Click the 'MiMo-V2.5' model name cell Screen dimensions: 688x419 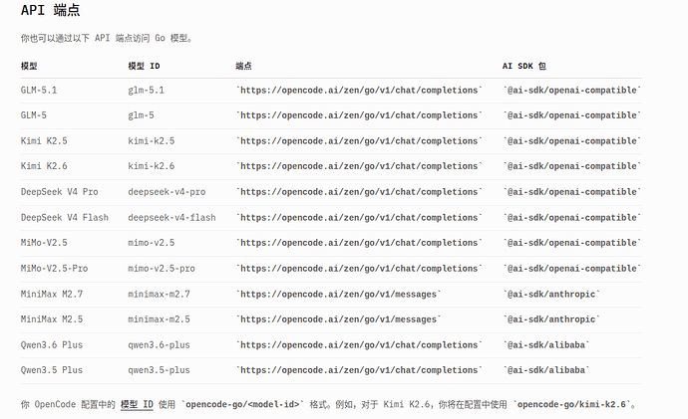[x=44, y=243]
